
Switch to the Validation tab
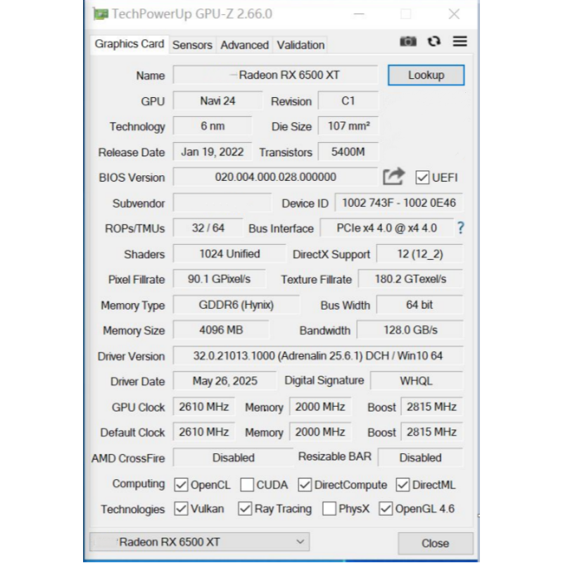click(x=301, y=45)
